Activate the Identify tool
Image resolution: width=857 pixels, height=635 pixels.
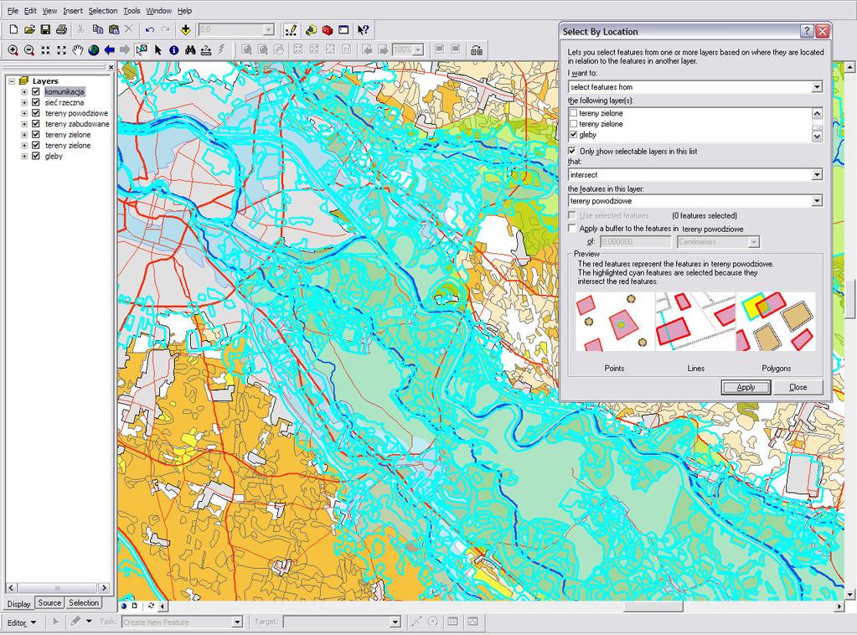coord(173,50)
